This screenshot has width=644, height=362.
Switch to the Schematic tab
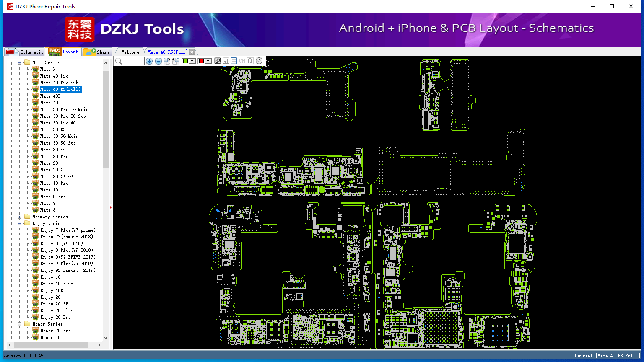coord(25,52)
